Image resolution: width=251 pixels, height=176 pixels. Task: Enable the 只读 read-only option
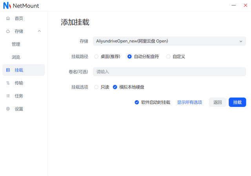pos(96,87)
